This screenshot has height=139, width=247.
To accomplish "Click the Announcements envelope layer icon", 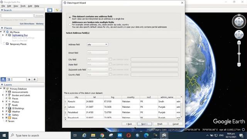I will [x=10, y=92].
